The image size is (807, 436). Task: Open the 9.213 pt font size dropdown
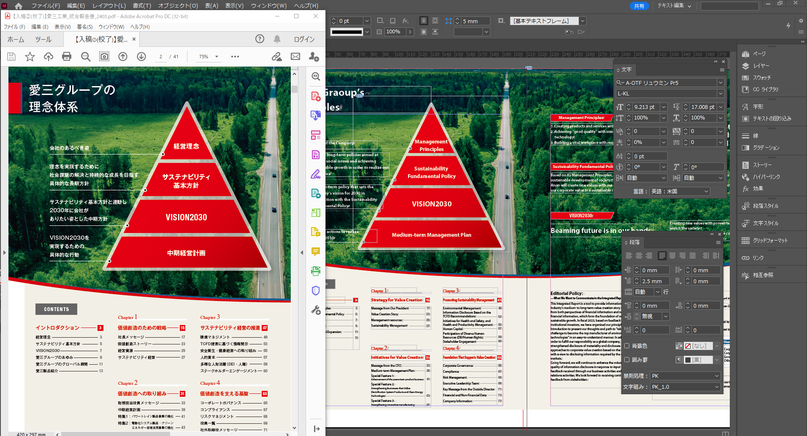pyautogui.click(x=663, y=107)
